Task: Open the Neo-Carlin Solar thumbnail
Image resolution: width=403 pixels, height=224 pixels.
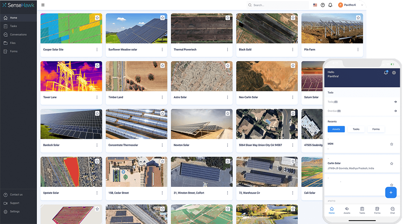Action: (267, 76)
